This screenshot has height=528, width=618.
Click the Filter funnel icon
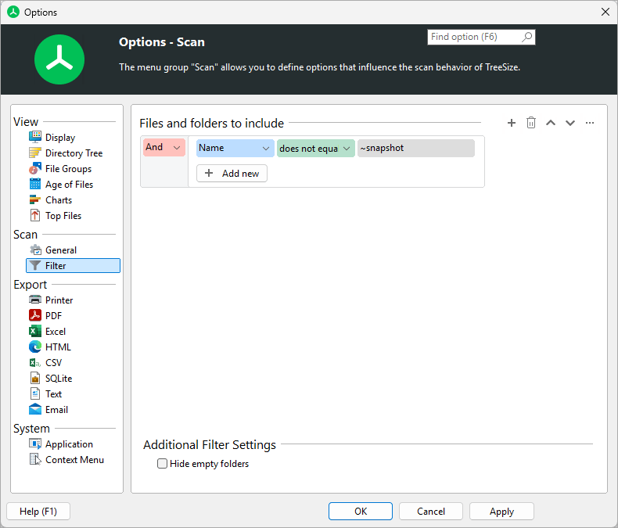35,266
